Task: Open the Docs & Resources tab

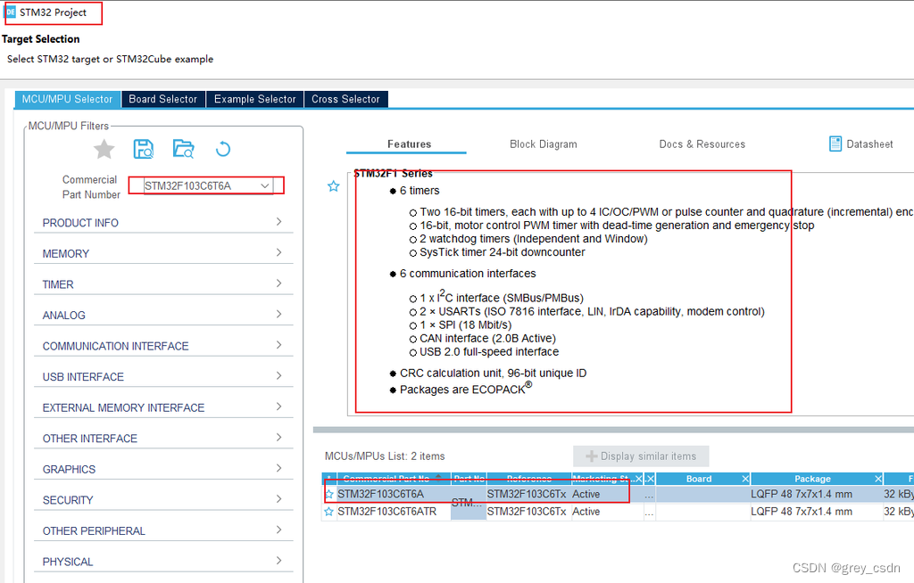Action: [x=702, y=144]
